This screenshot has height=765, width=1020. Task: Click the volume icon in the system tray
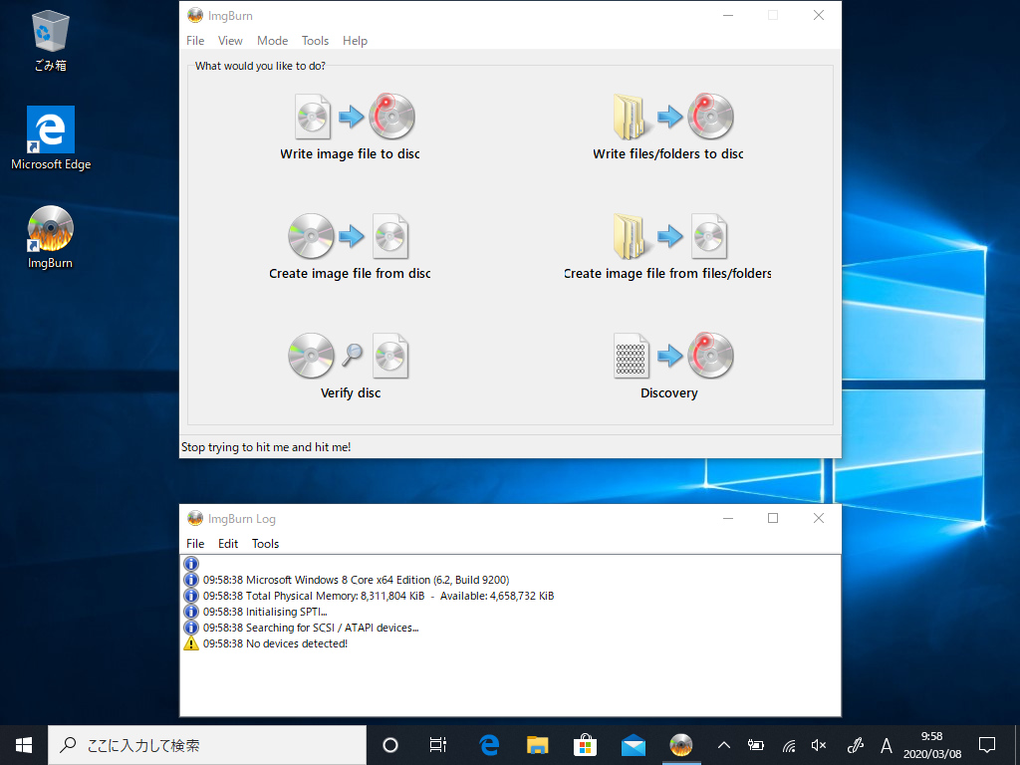click(x=818, y=744)
